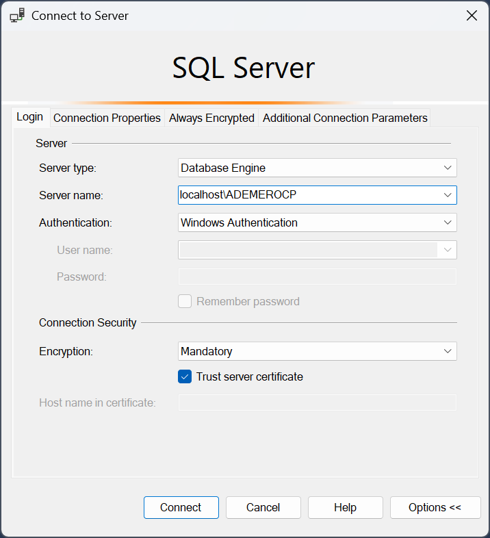
Task: Switch to the Login tab
Action: [x=30, y=117]
